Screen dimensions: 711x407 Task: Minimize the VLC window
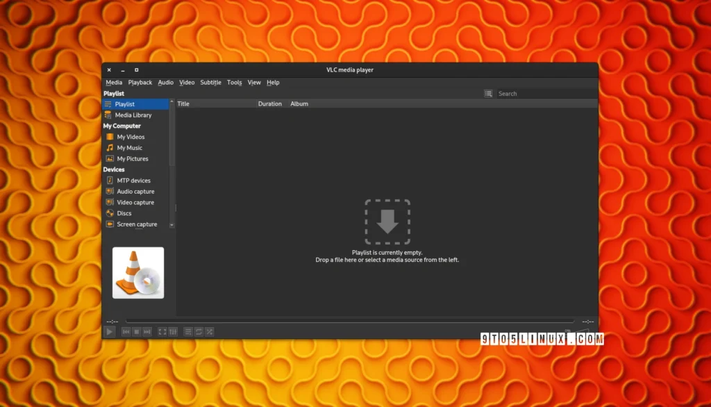coord(123,70)
